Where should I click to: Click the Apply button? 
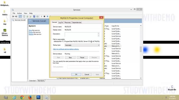click(x=97, y=74)
